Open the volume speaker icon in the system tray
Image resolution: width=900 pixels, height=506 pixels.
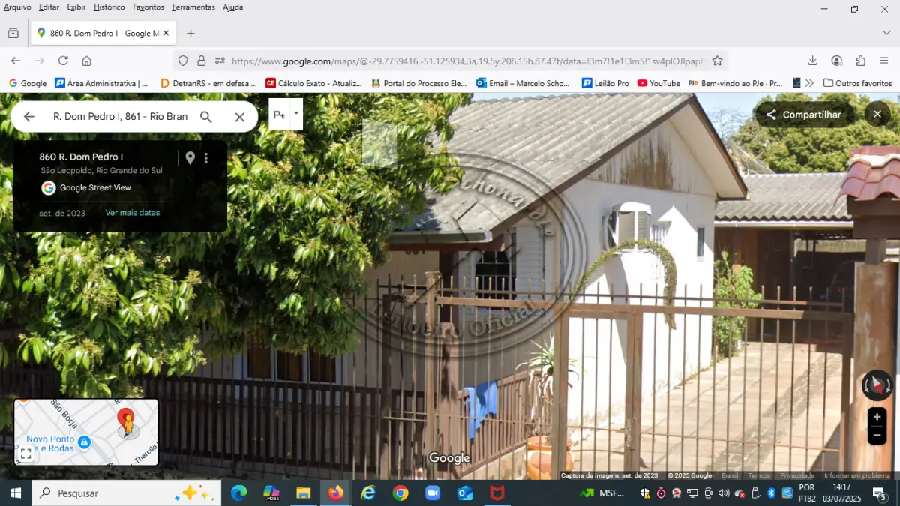click(x=724, y=493)
